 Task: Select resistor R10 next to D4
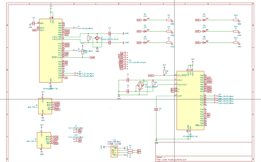point(236,20)
